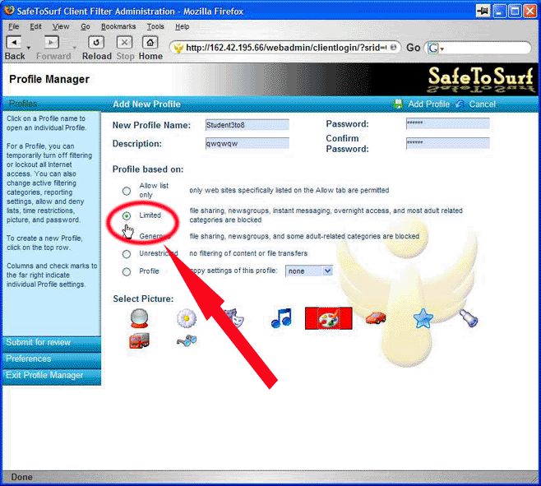541x486 pixels.
Task: Select the Unrestricted radio button
Action: [x=127, y=254]
